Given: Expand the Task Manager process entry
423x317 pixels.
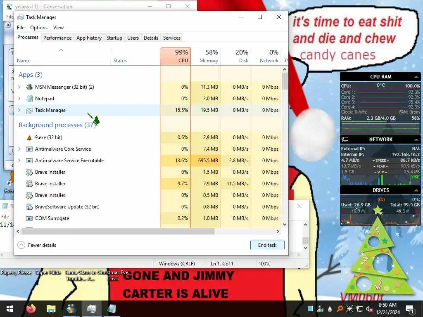Looking at the screenshot, I should click(x=19, y=110).
